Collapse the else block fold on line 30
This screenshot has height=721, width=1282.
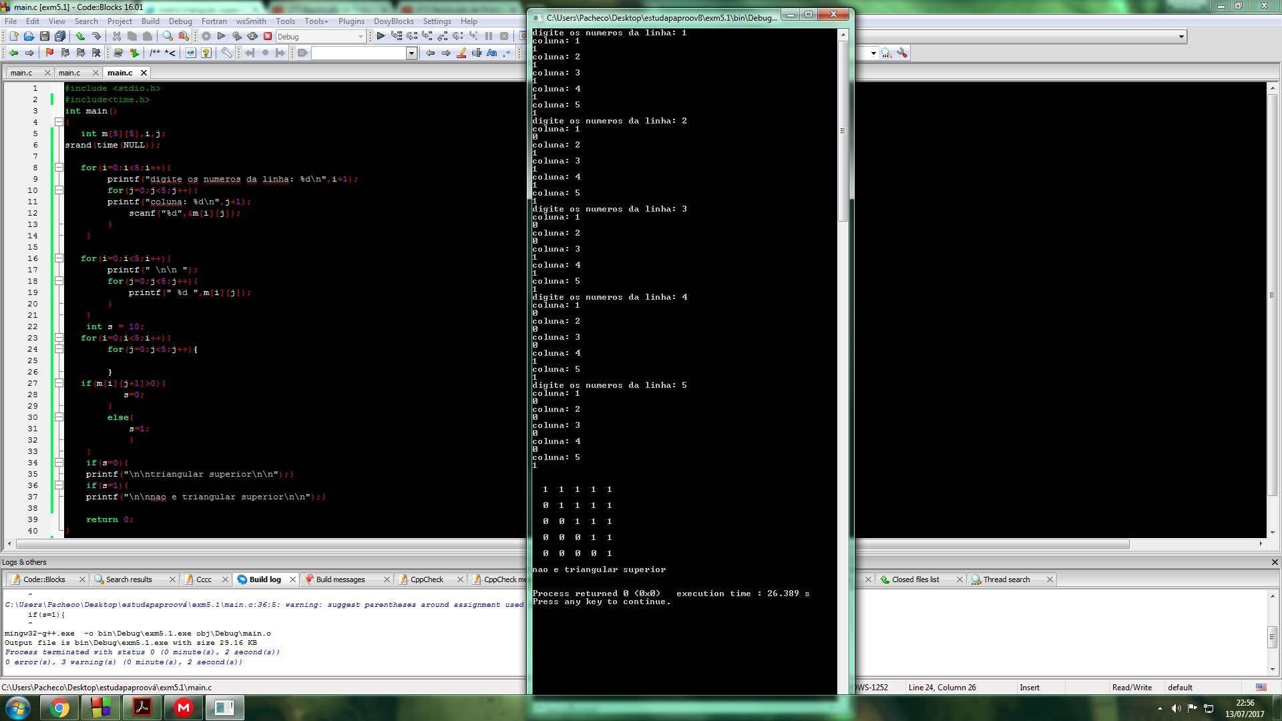[x=59, y=417]
